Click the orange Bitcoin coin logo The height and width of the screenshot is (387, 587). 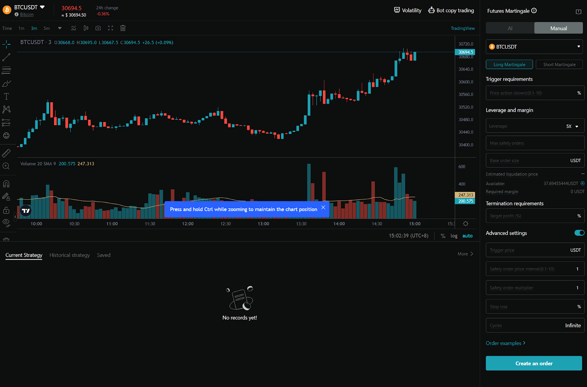pyautogui.click(x=7, y=10)
